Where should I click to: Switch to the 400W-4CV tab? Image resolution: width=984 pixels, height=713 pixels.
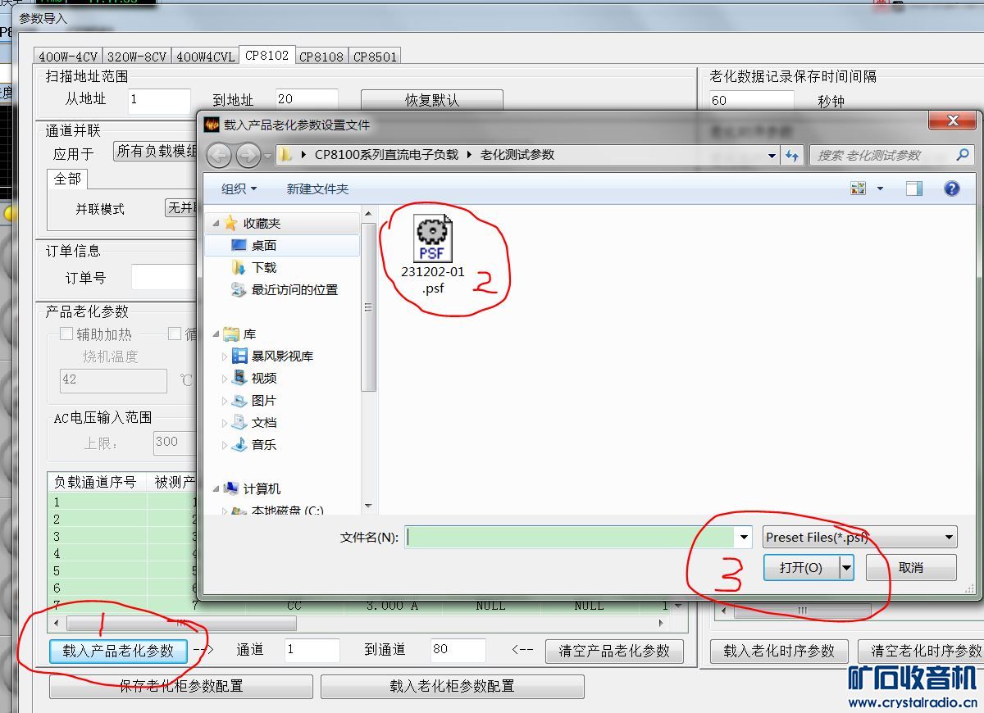point(68,57)
